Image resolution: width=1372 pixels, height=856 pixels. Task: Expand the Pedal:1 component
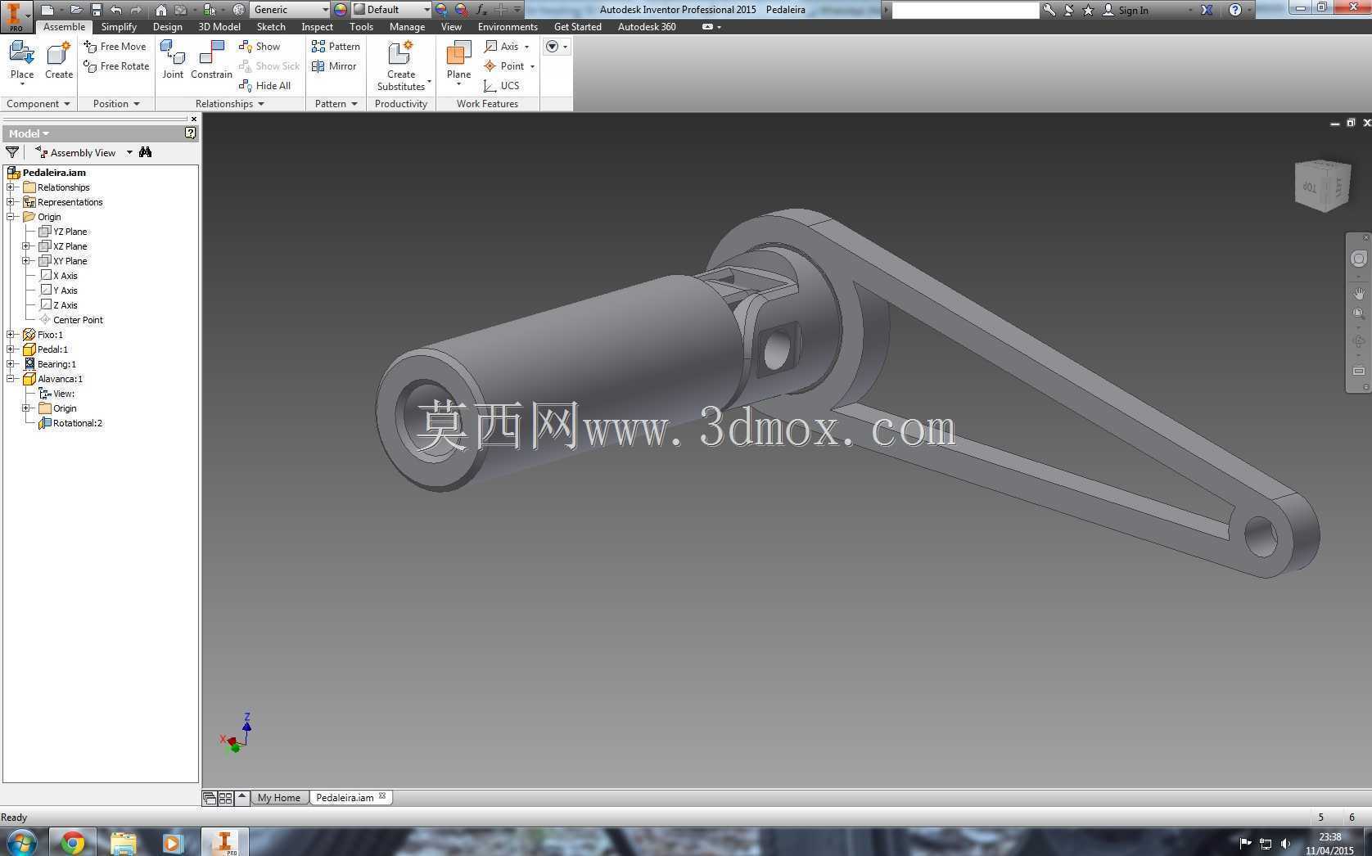11,349
